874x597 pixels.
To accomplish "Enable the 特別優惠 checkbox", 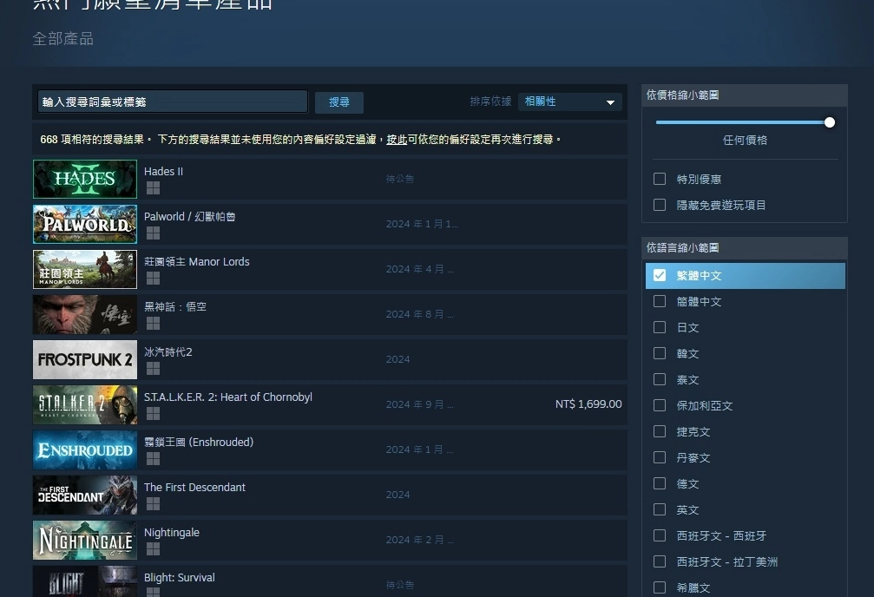I will coord(660,179).
